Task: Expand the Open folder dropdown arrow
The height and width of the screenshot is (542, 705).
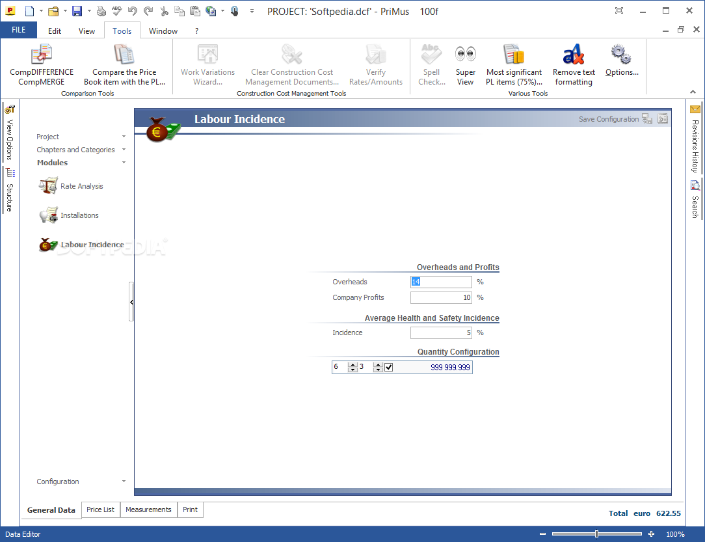Action: (65, 11)
